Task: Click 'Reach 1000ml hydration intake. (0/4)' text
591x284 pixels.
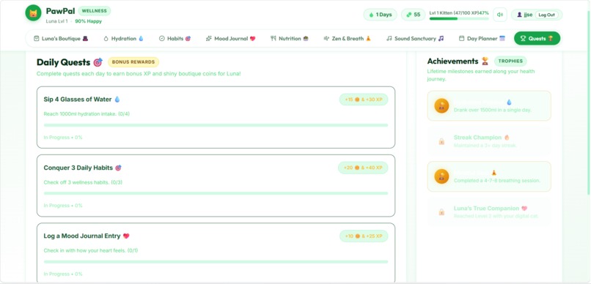Action: click(87, 114)
